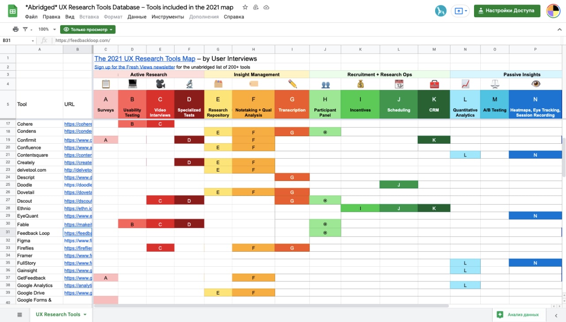Print the spreadsheet with printer icon
This screenshot has height=322, width=566.
click(16, 29)
